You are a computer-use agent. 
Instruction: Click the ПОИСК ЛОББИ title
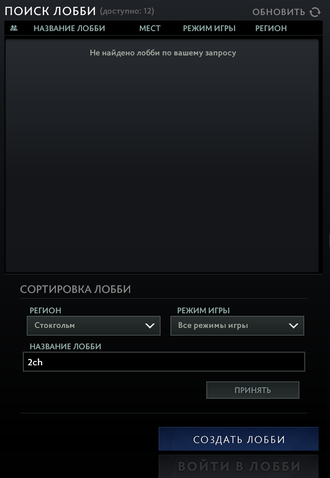(50, 12)
